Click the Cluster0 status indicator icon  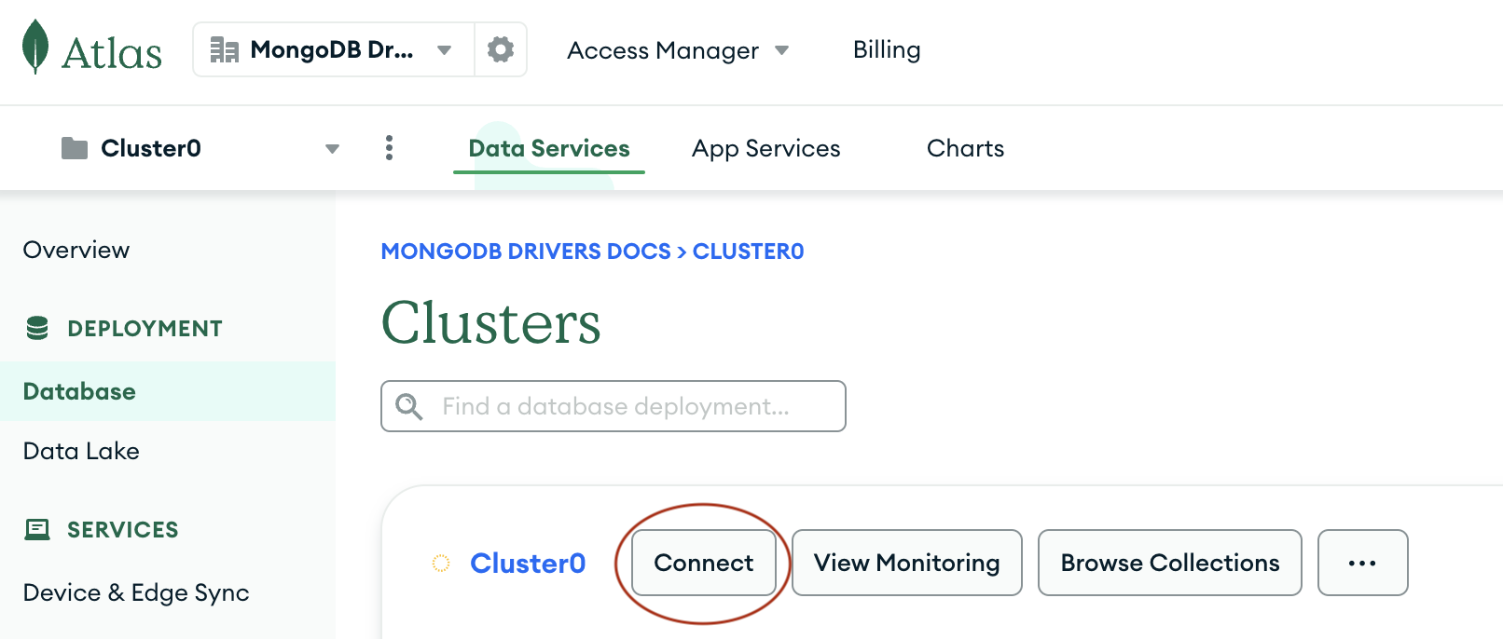[x=441, y=563]
